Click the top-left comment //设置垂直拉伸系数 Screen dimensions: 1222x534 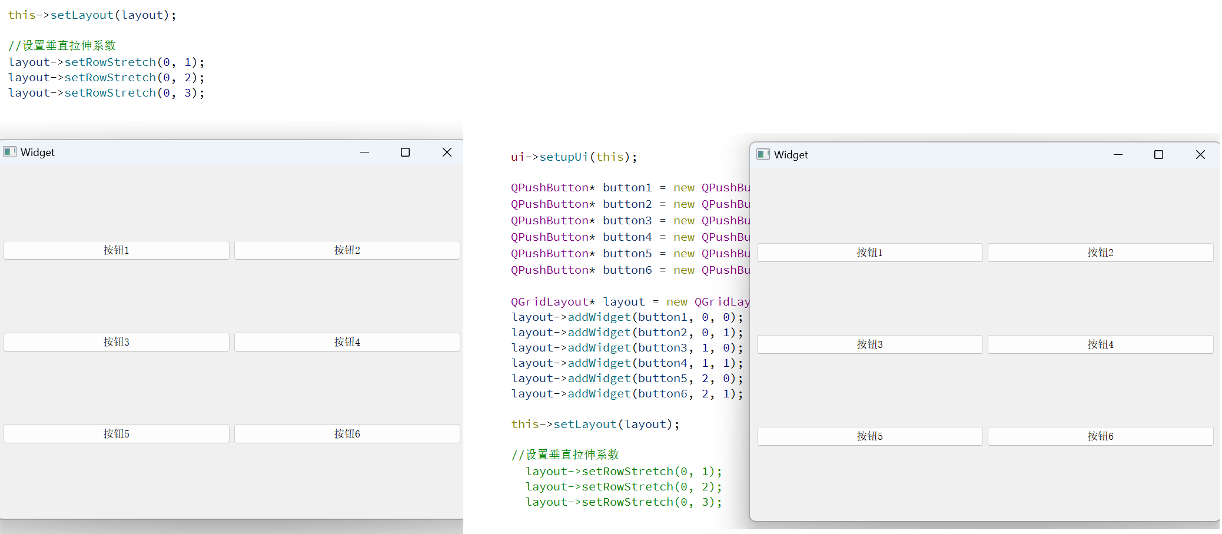[62, 45]
